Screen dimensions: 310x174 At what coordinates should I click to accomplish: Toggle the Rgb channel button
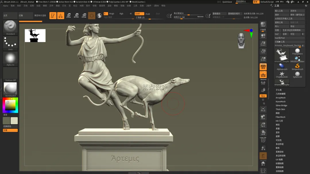[x=121, y=14]
